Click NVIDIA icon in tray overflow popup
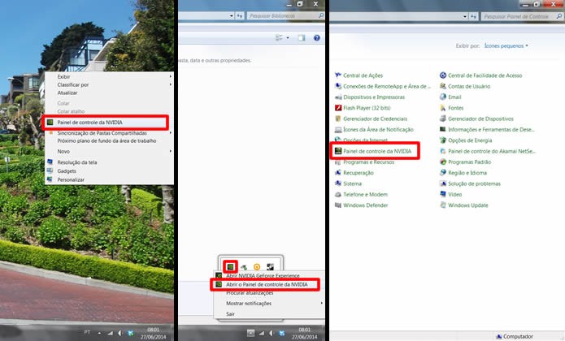 230,266
